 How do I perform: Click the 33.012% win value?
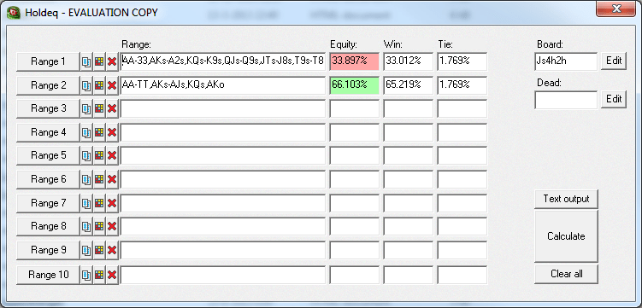pos(409,61)
